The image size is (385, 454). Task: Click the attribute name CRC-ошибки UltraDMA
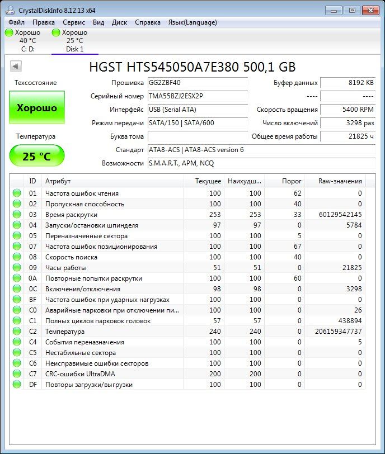tap(80, 374)
